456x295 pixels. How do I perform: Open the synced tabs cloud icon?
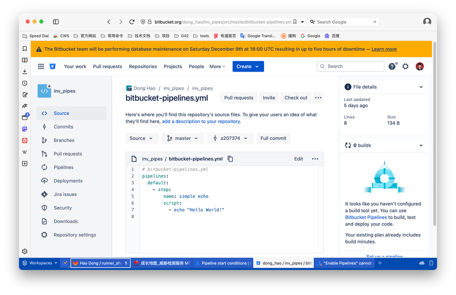tap(422, 263)
